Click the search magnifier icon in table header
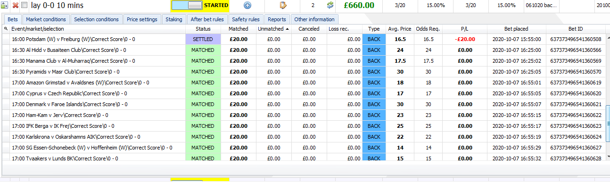 click(x=6, y=29)
